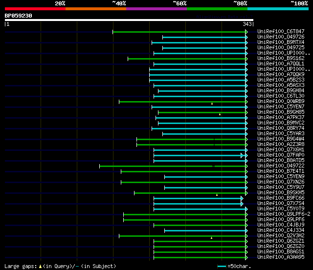Viewport: 313px width, 270px height.
Task: Select the UniRef100_C5YEN9 label
Action: click(x=281, y=177)
